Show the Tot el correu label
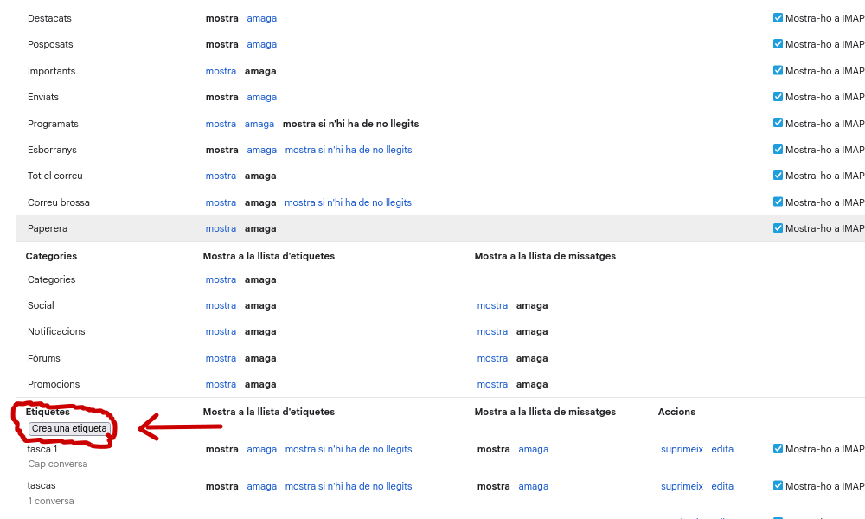 pyautogui.click(x=221, y=176)
